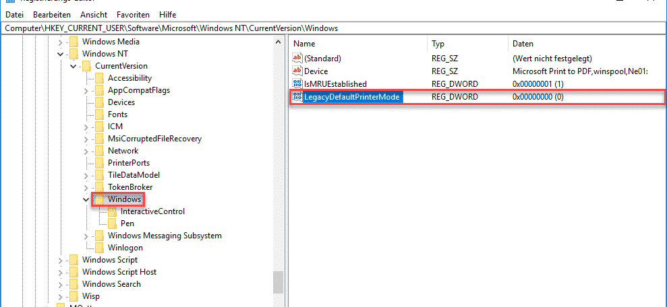Click the ICM folder icon
The image size is (667, 307).
[x=100, y=127]
